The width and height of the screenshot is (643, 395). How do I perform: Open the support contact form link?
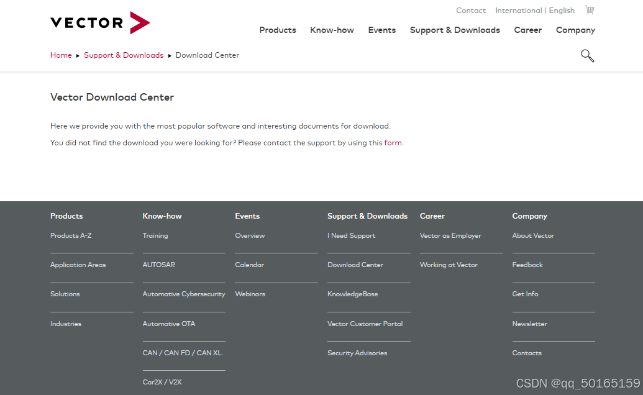(x=393, y=143)
